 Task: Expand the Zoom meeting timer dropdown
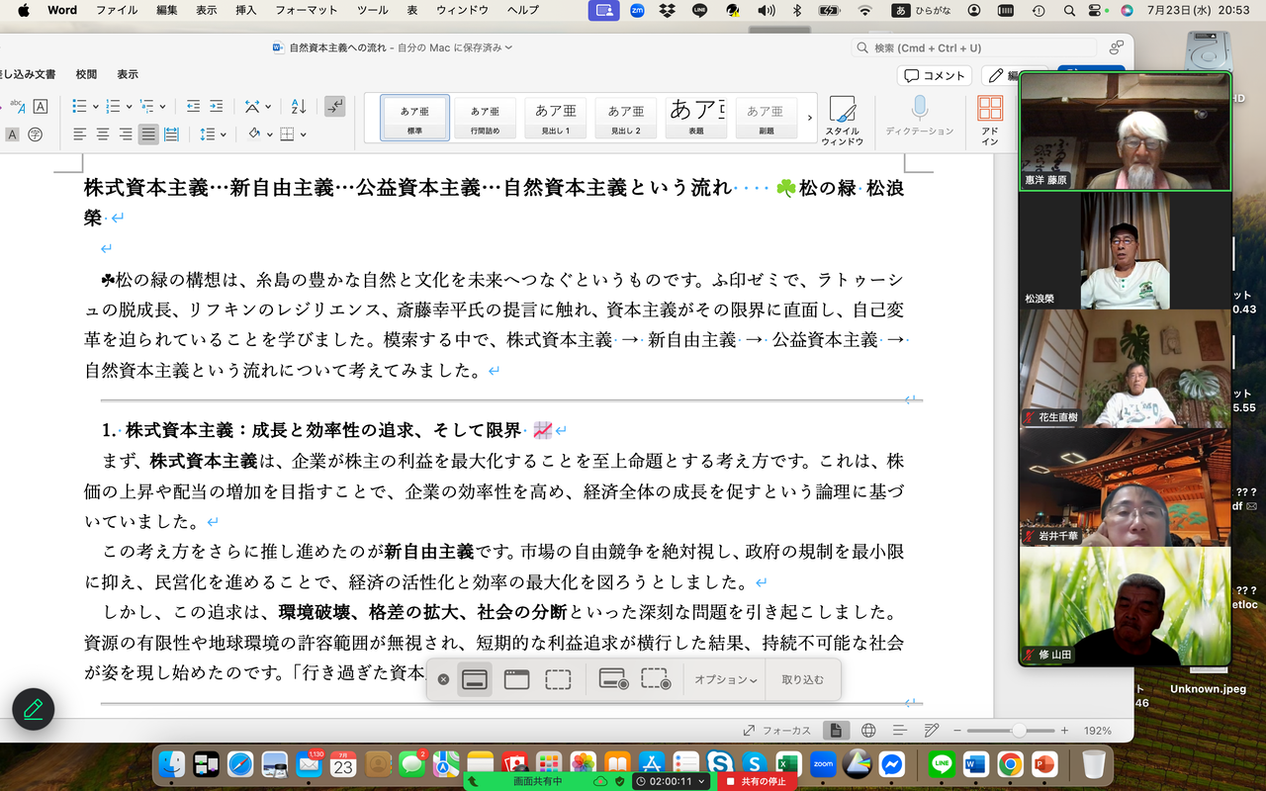(702, 781)
